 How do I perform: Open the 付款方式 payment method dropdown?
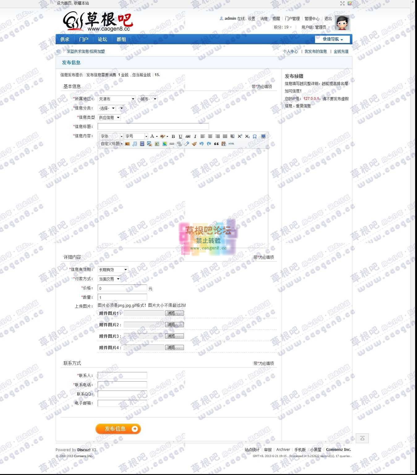(108, 279)
